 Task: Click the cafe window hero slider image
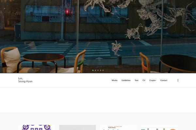click(49, 36)
